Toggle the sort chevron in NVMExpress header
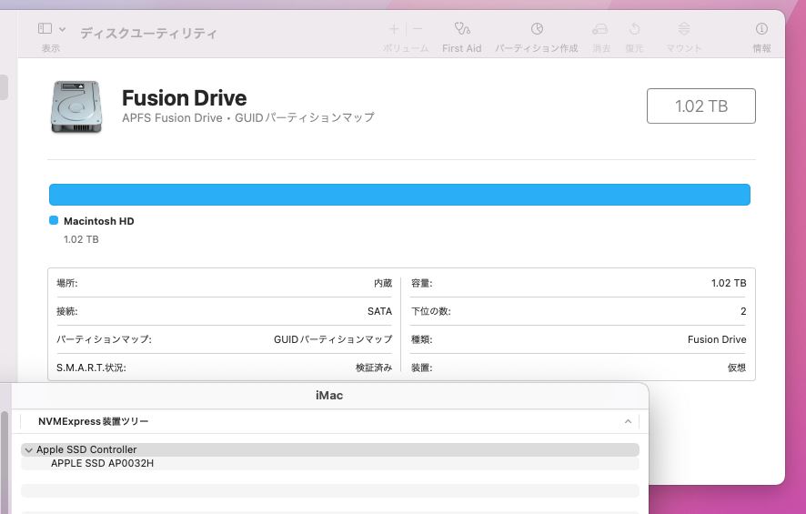This screenshot has height=514, width=806. [628, 421]
